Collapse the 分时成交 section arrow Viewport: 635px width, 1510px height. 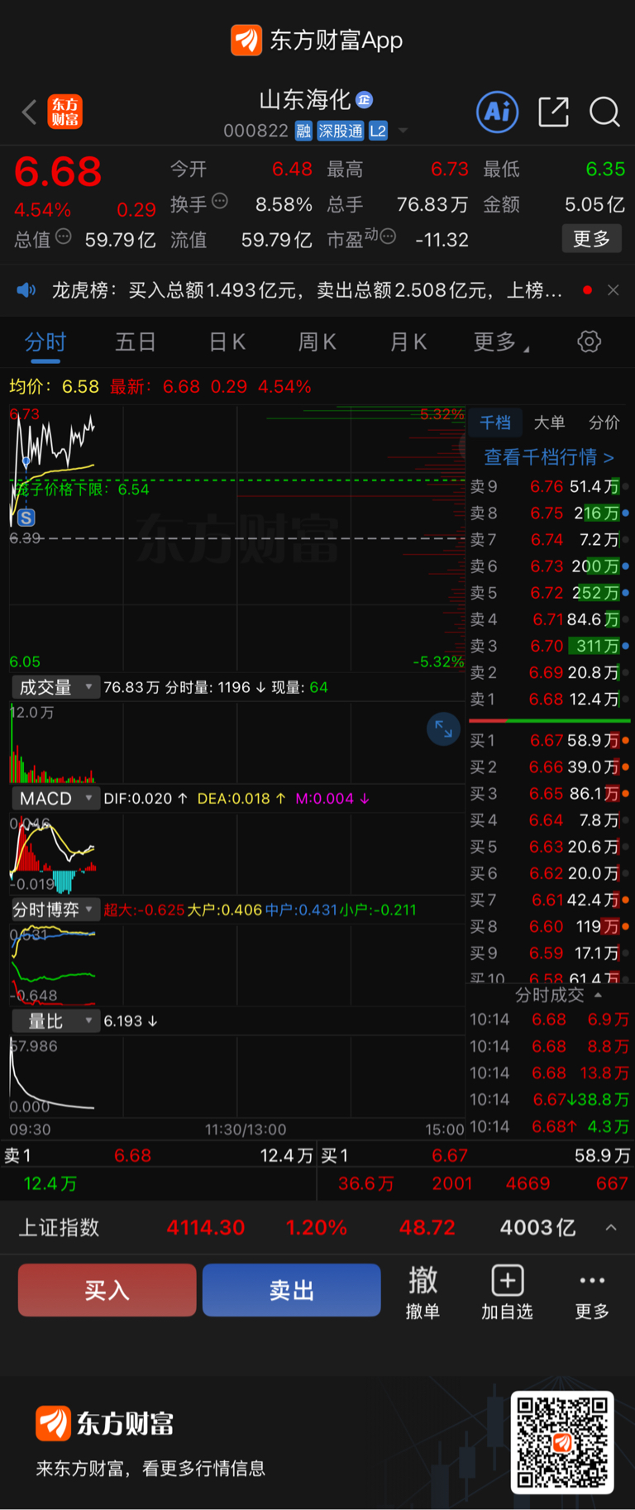599,995
